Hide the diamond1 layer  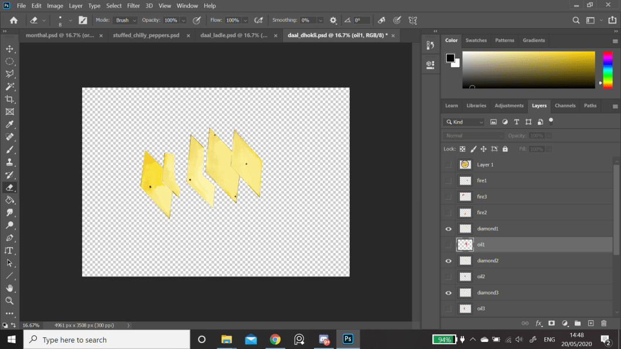pyautogui.click(x=448, y=229)
